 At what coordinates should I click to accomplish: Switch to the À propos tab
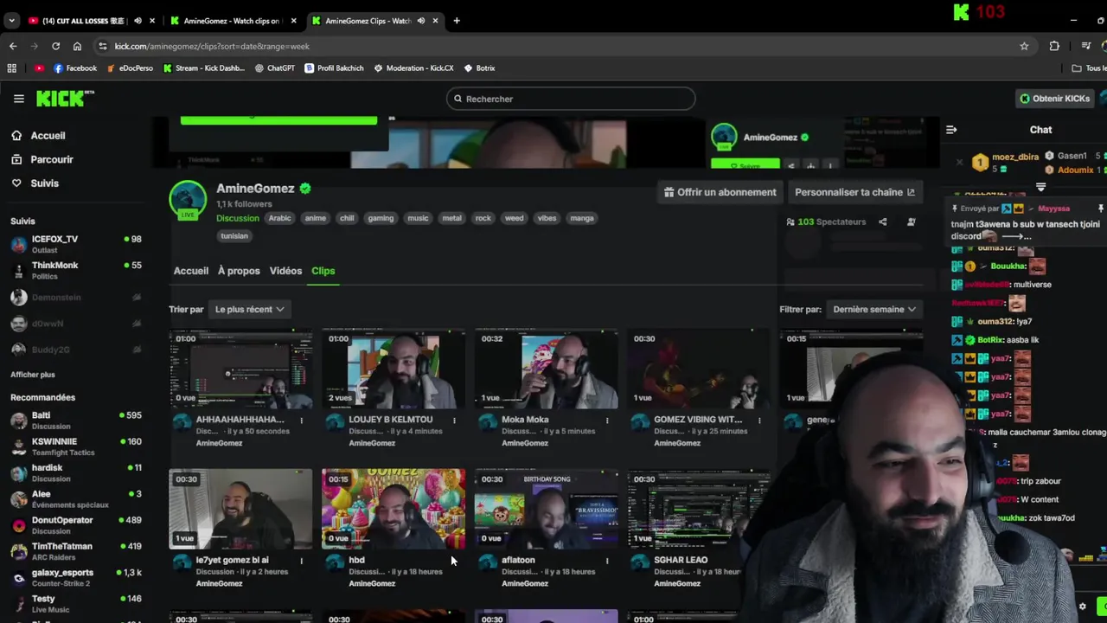tap(239, 271)
